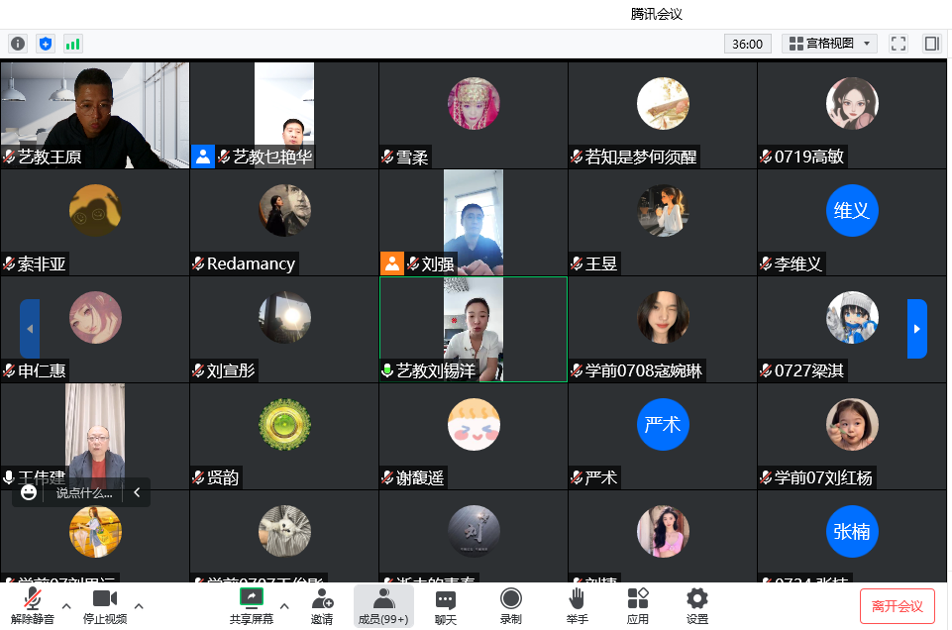Open the 聊天 chat panel
This screenshot has width=952, height=630.
(446, 605)
